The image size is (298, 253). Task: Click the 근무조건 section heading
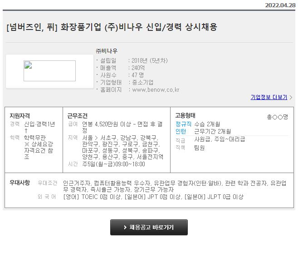tap(78, 116)
